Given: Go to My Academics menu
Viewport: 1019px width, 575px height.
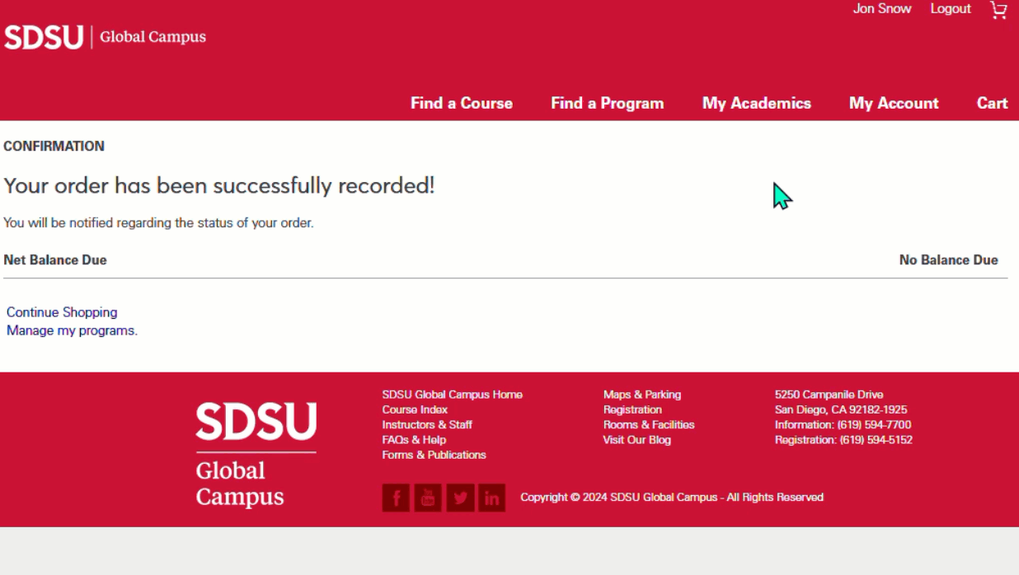Looking at the screenshot, I should 757,103.
